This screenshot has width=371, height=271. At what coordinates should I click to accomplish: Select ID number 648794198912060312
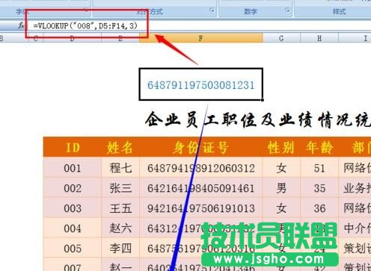pyautogui.click(x=200, y=168)
